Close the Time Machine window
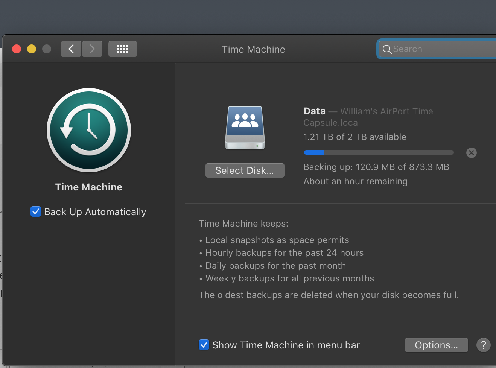This screenshot has width=496, height=368. (x=17, y=49)
